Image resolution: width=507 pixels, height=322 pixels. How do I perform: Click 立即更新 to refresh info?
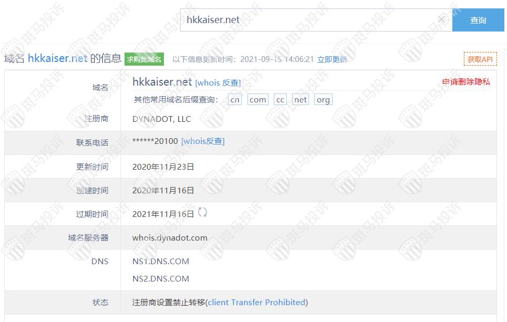pos(332,59)
